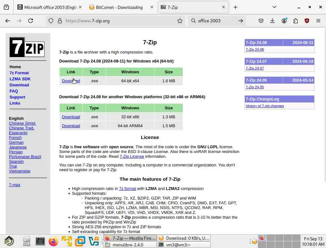326x248 pixels.
Task: Reload the 7-Zip page
Action: (x=31, y=21)
